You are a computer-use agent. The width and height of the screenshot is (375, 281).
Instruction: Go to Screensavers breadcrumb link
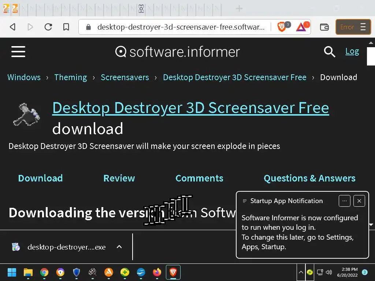point(125,77)
